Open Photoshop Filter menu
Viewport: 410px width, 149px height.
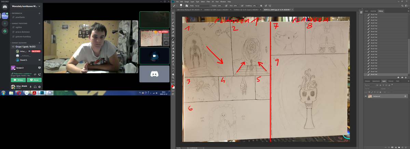point(208,2)
